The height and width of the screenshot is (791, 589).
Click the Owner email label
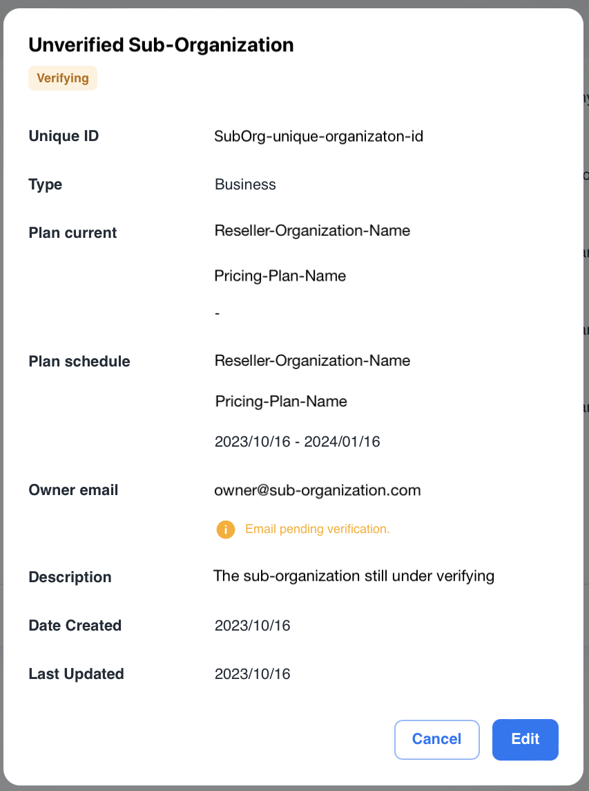click(x=73, y=490)
